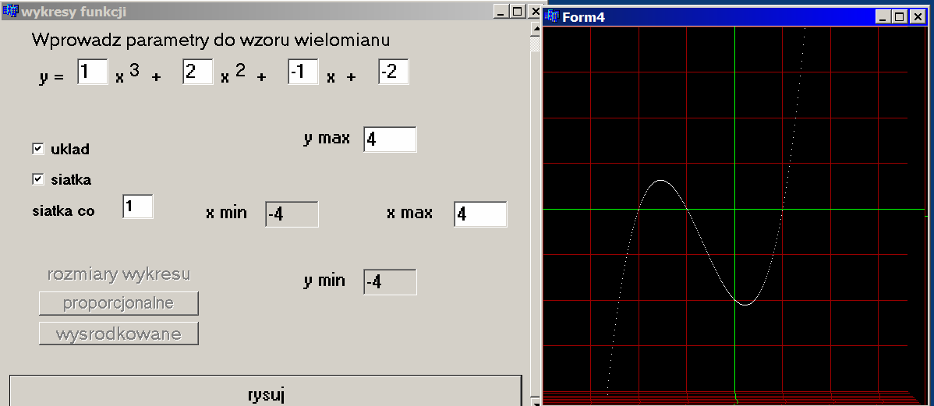Click the constant term field containing -2
This screenshot has width=934, height=406.
coord(393,72)
